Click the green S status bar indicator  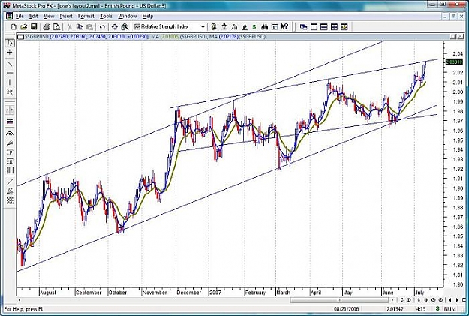[437, 308]
